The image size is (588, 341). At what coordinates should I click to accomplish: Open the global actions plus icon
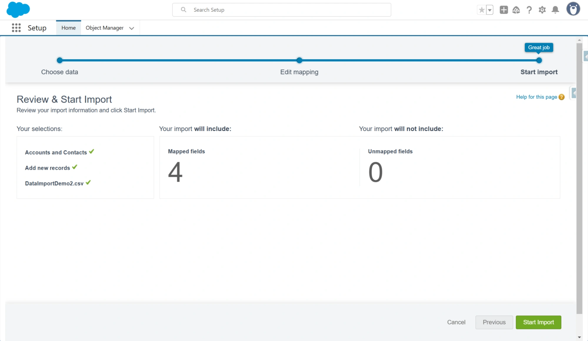pyautogui.click(x=504, y=10)
